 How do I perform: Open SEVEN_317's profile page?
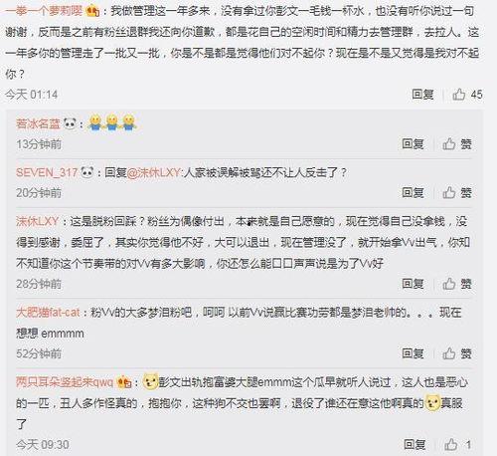click(47, 172)
